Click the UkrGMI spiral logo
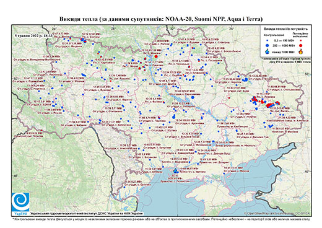 point(20,202)
